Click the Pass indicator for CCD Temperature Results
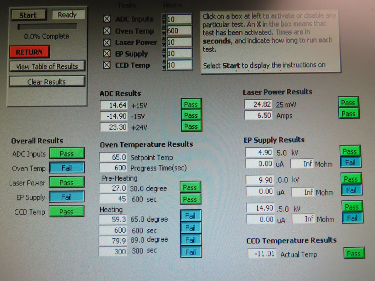Image resolution: width=375 pixels, height=281 pixels. click(354, 253)
